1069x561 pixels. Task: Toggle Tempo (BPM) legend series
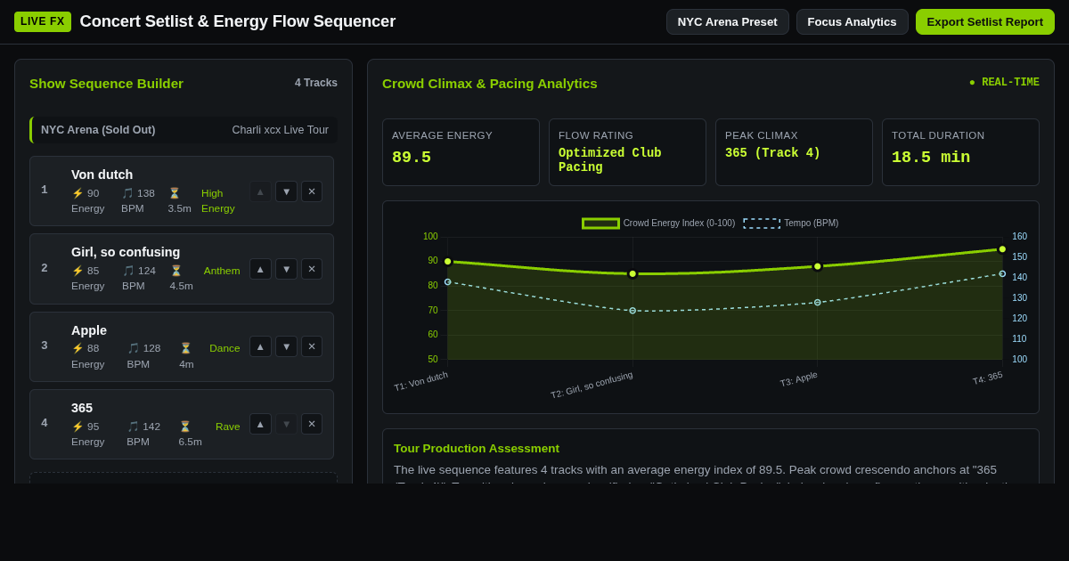pyautogui.click(x=791, y=224)
